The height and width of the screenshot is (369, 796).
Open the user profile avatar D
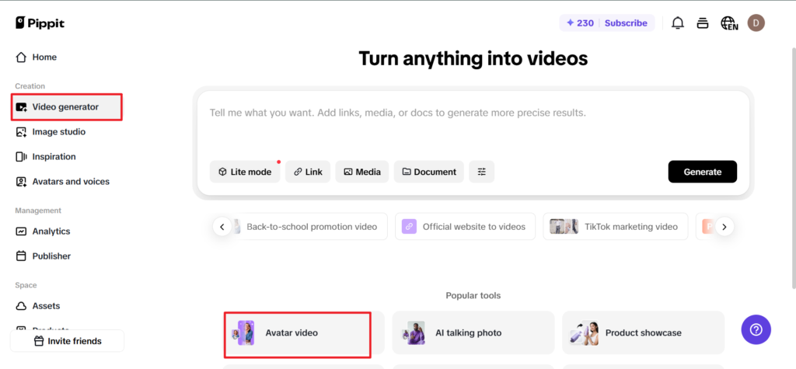[x=756, y=23]
